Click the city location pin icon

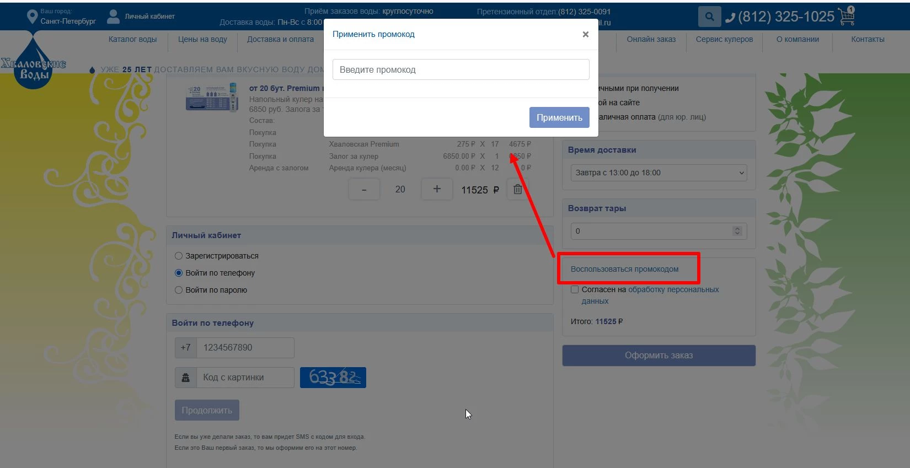[x=32, y=17]
